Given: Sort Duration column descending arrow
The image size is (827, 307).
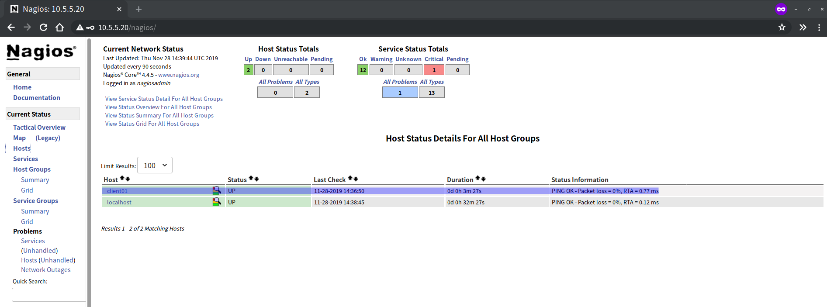Looking at the screenshot, I should coord(483,179).
